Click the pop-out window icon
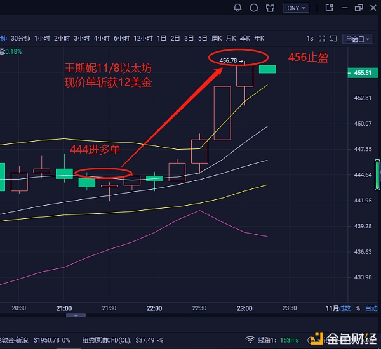The height and width of the screenshot is (349, 381). pyautogui.click(x=329, y=8)
